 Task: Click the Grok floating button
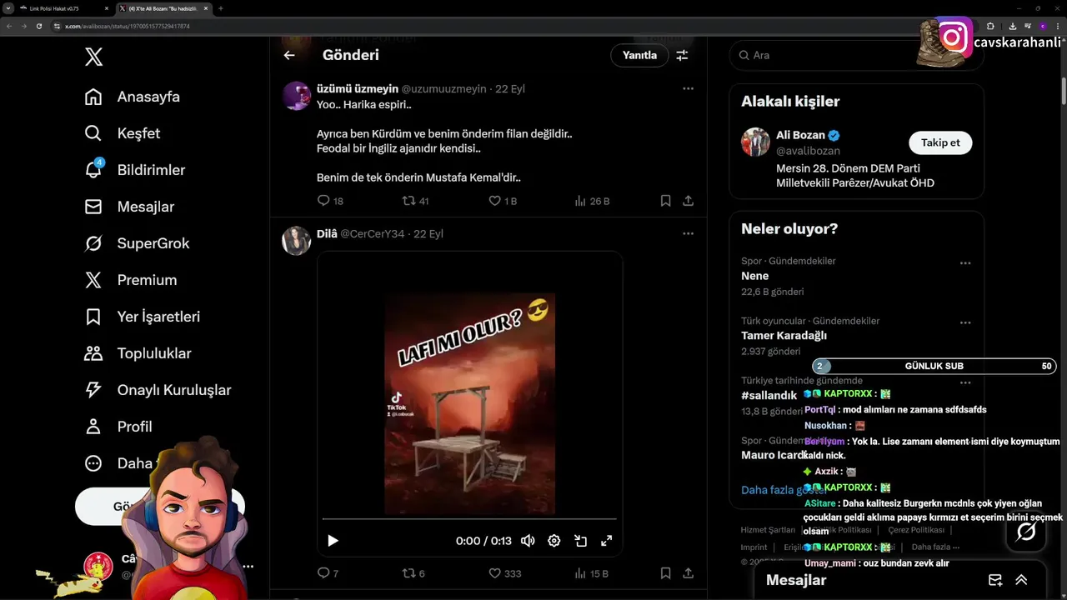pos(1026,531)
